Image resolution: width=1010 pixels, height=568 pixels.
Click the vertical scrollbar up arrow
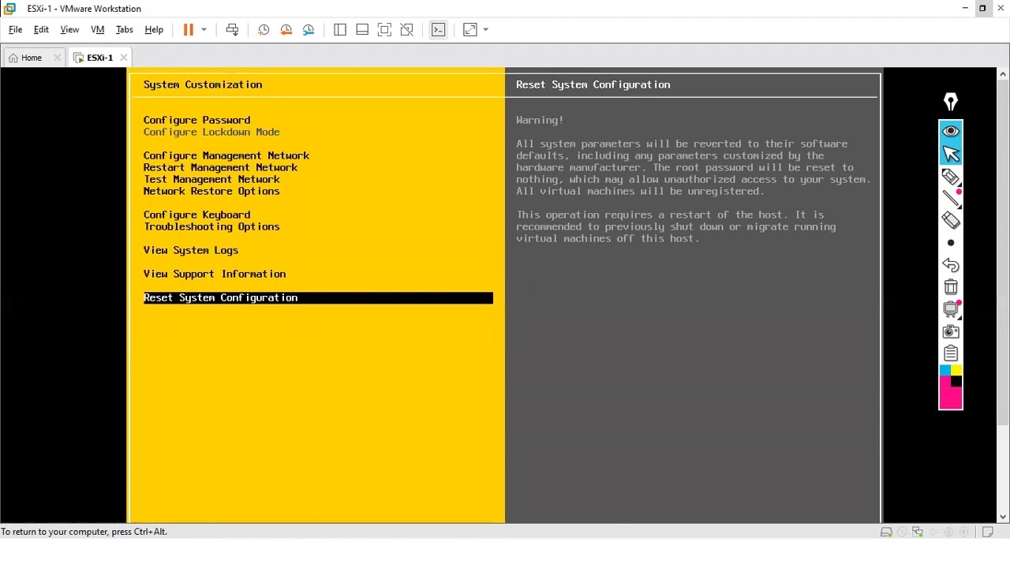(1003, 74)
